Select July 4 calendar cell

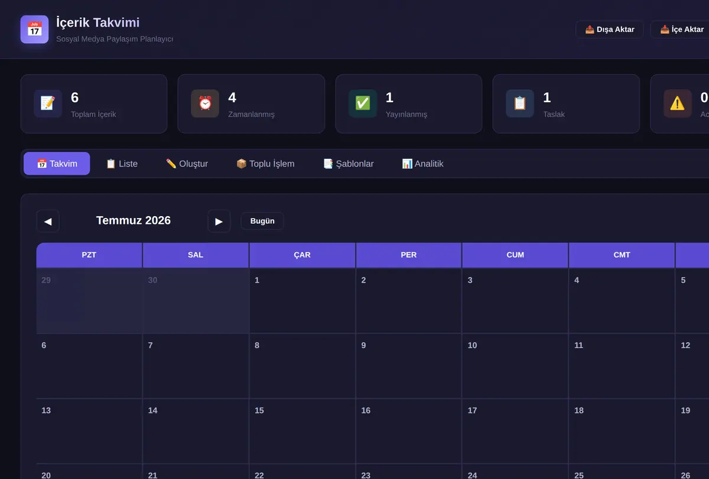622,301
